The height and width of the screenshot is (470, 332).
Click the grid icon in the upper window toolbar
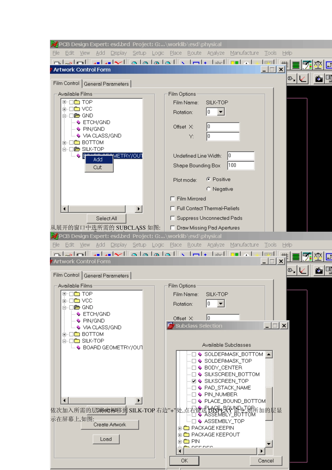point(285,65)
